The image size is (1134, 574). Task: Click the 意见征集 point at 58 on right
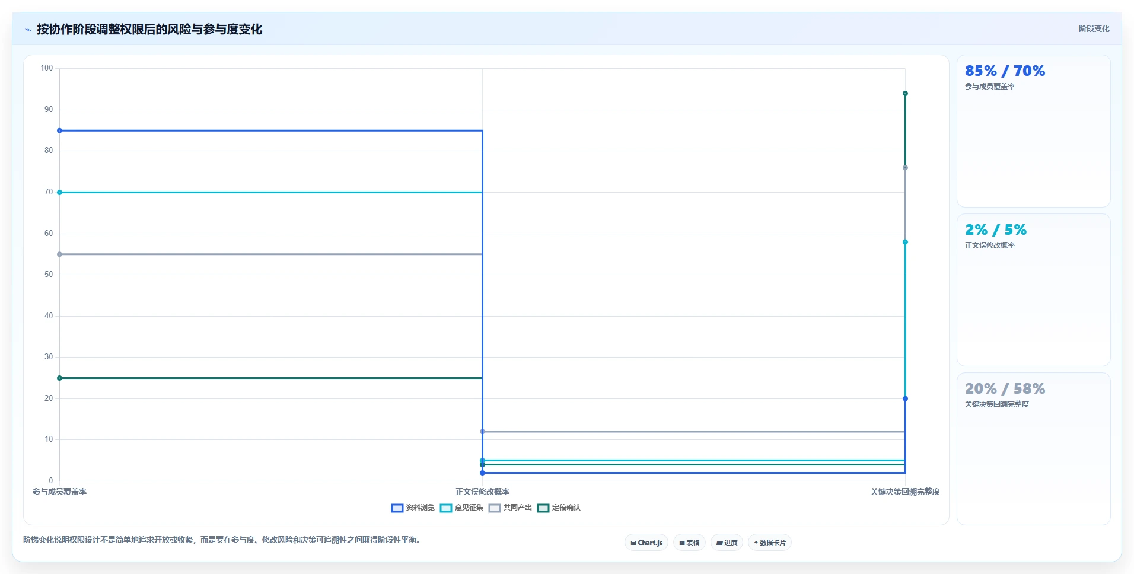tap(905, 242)
